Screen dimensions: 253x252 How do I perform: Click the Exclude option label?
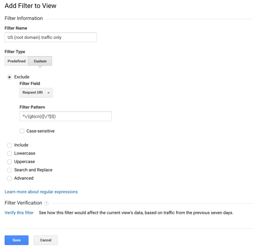coord(22,77)
